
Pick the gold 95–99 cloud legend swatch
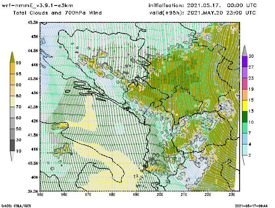click(13, 68)
